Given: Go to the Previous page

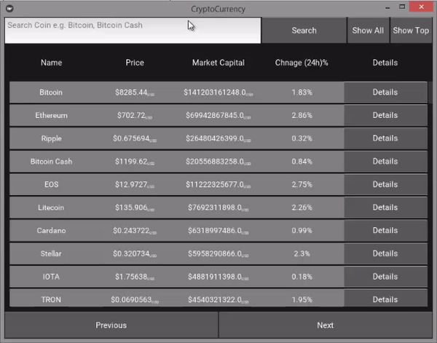Looking at the screenshot, I should tap(111, 325).
